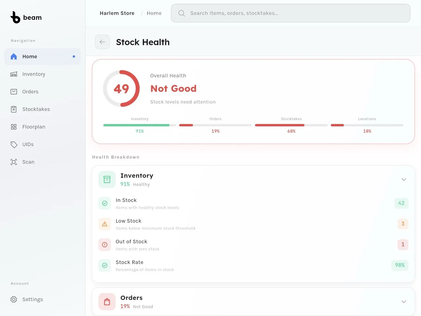Viewport: 421px width, 316px height.
Task: Select Home in the breadcrumb trail
Action: [x=154, y=13]
